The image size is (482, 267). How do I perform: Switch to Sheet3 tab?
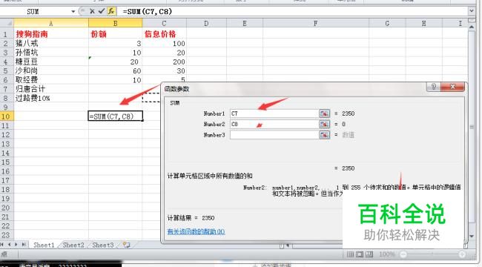tap(102, 245)
